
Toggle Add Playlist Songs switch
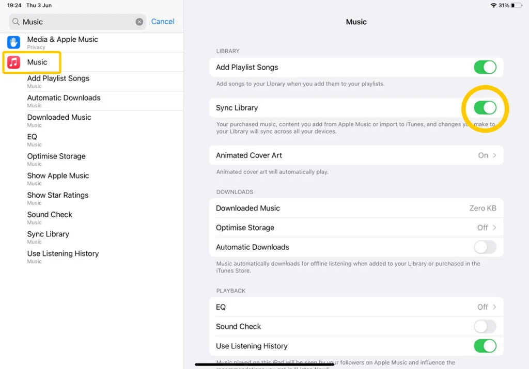[485, 67]
